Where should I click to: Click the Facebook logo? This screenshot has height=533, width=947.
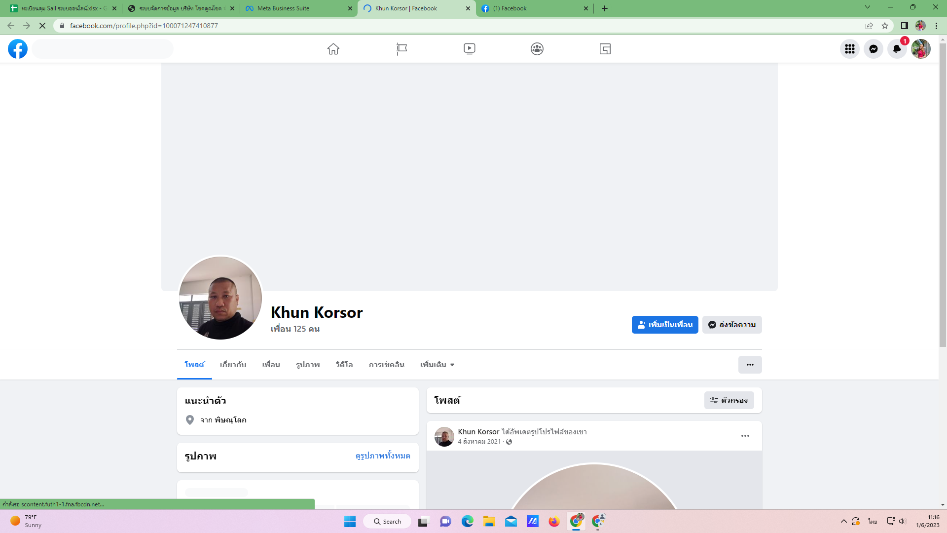coord(18,49)
